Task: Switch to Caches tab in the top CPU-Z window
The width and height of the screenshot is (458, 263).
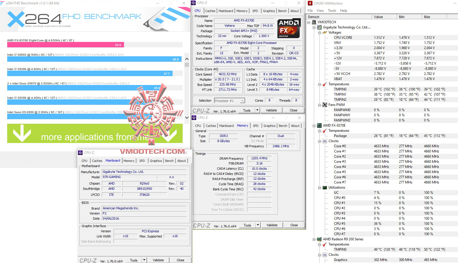Action: tap(210, 11)
